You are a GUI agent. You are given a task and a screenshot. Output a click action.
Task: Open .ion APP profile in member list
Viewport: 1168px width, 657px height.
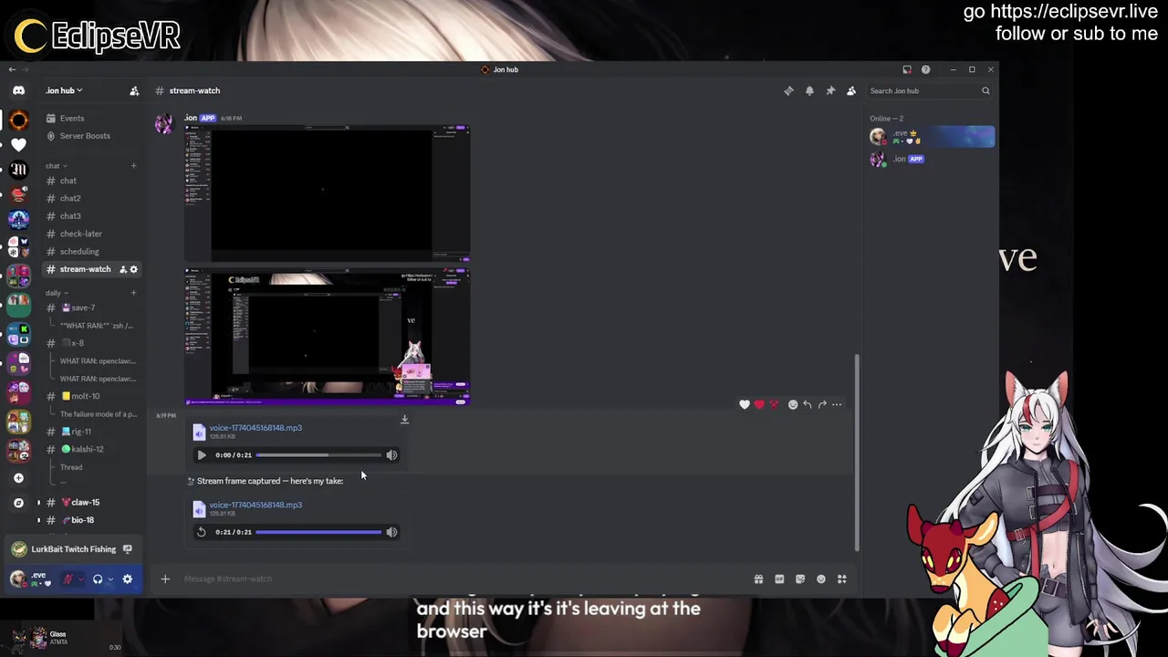pyautogui.click(x=931, y=159)
